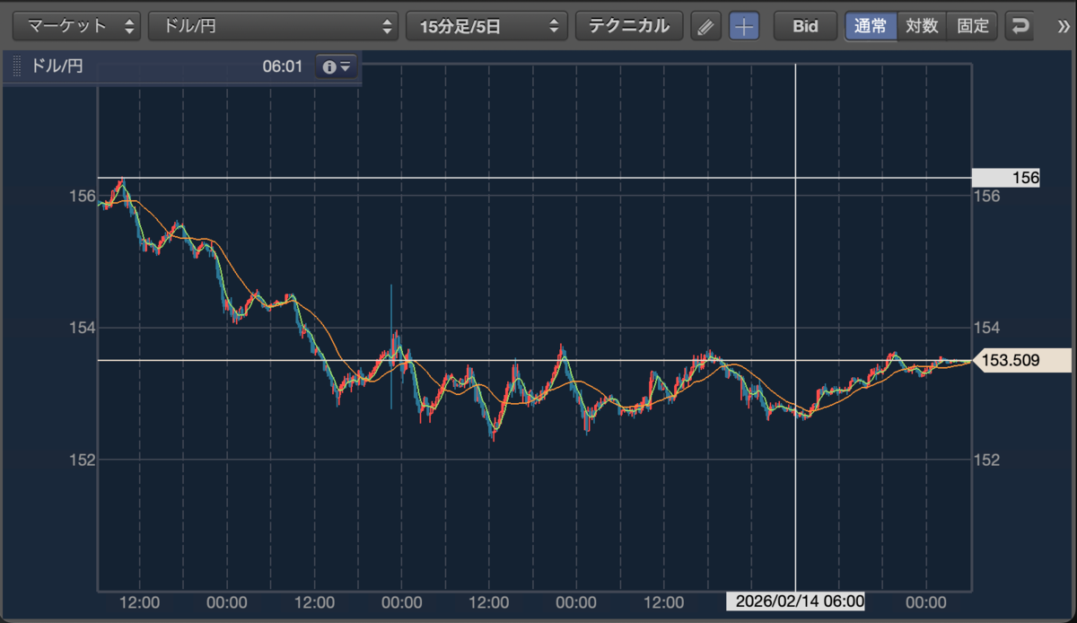Screen dimensions: 1077x623
Task: Select the 対数 logarithmic scale mode
Action: tap(922, 26)
